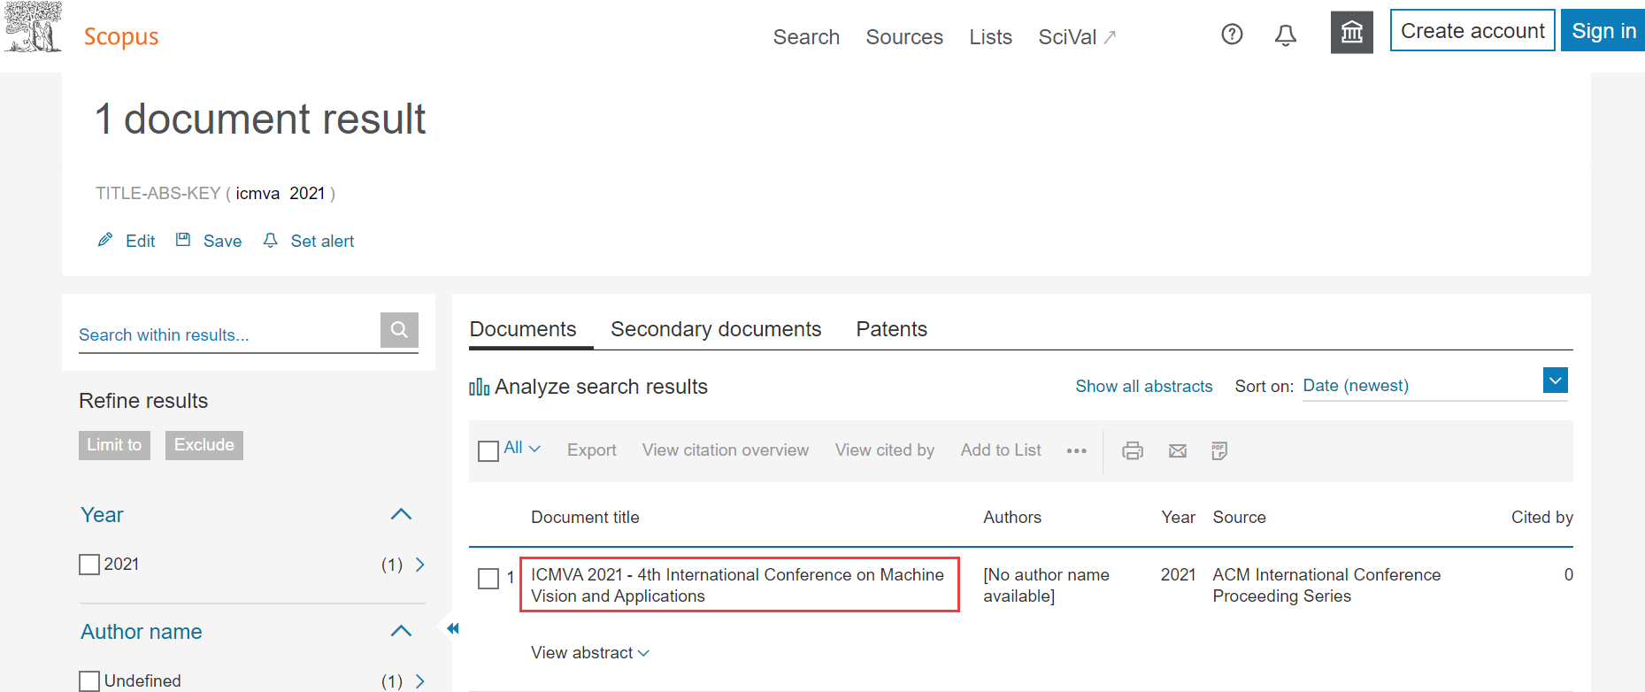Click the Analyze search results text link
Screen dimensions: 1645x692
click(x=601, y=387)
